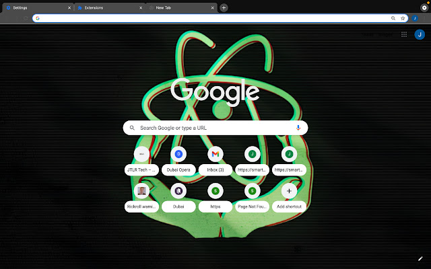Viewport: 431px width, 269px height.
Task: Open the Dubai shortcut icon
Action: click(178, 191)
